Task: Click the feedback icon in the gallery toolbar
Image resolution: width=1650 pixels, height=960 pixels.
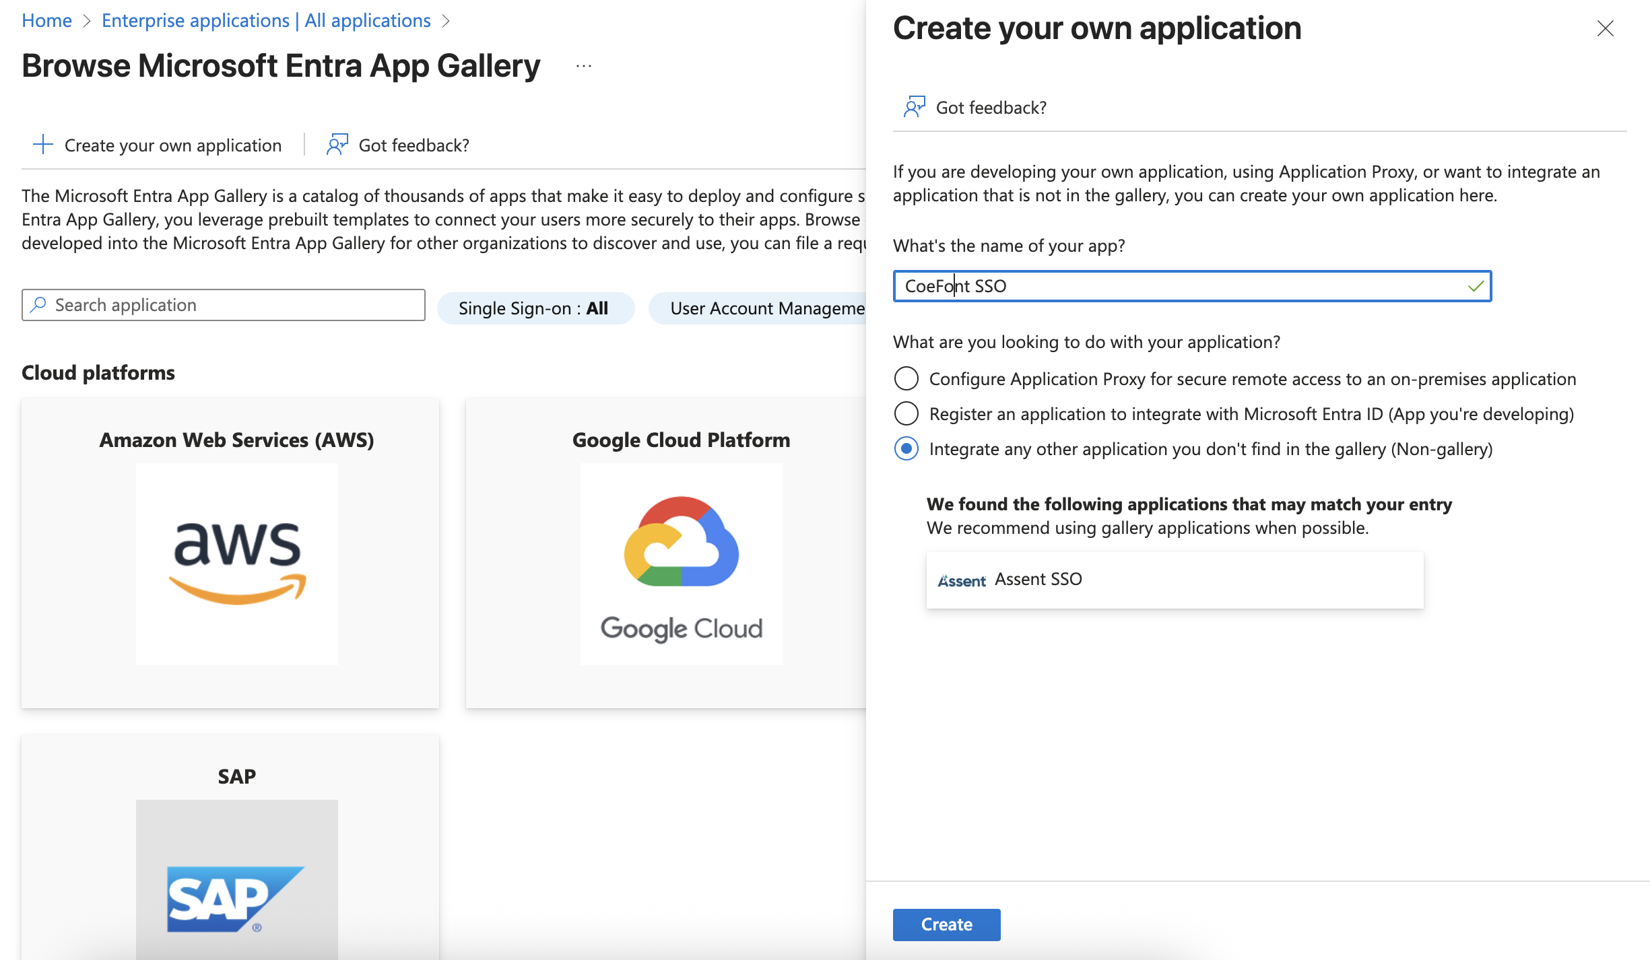Action: pos(337,145)
